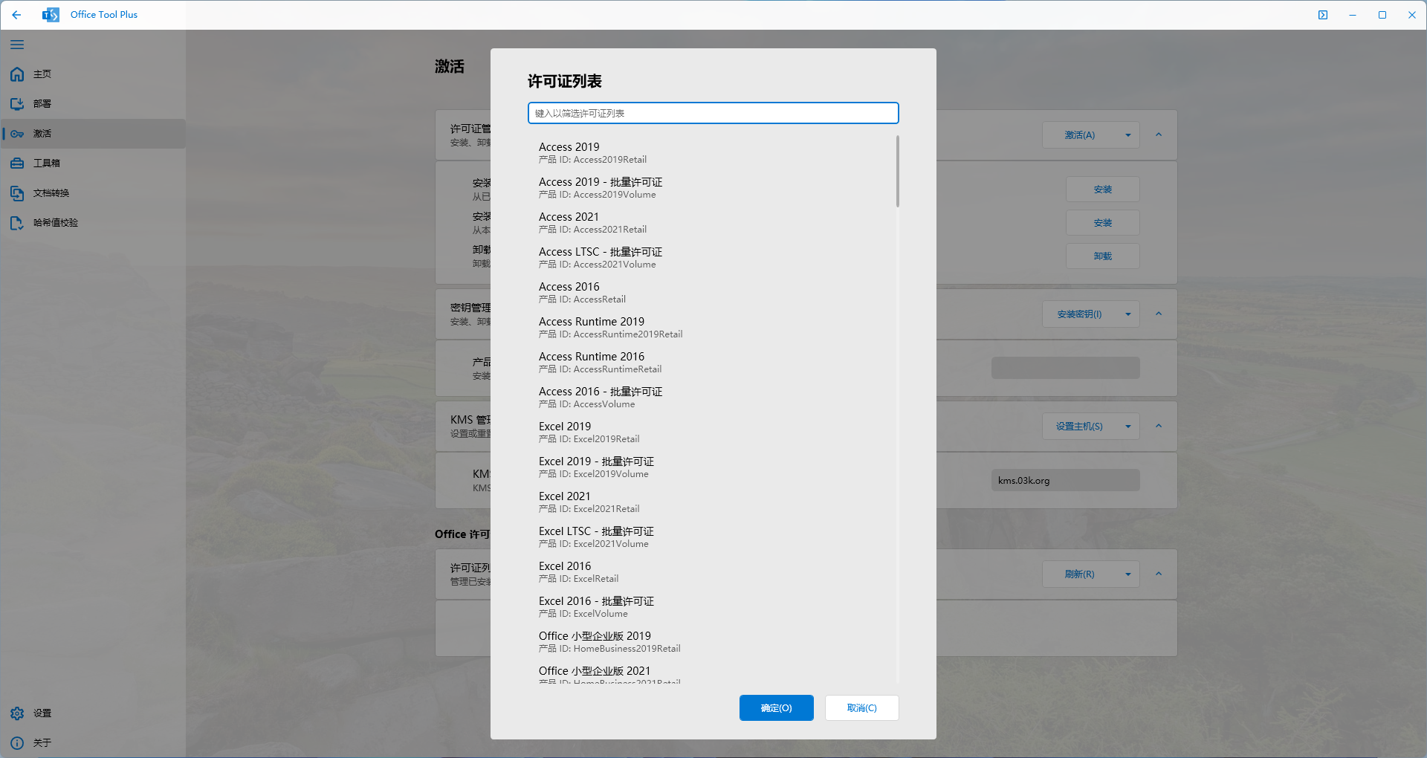Click the 哈希值校验 hash check icon
This screenshot has height=758, width=1427.
(x=17, y=223)
